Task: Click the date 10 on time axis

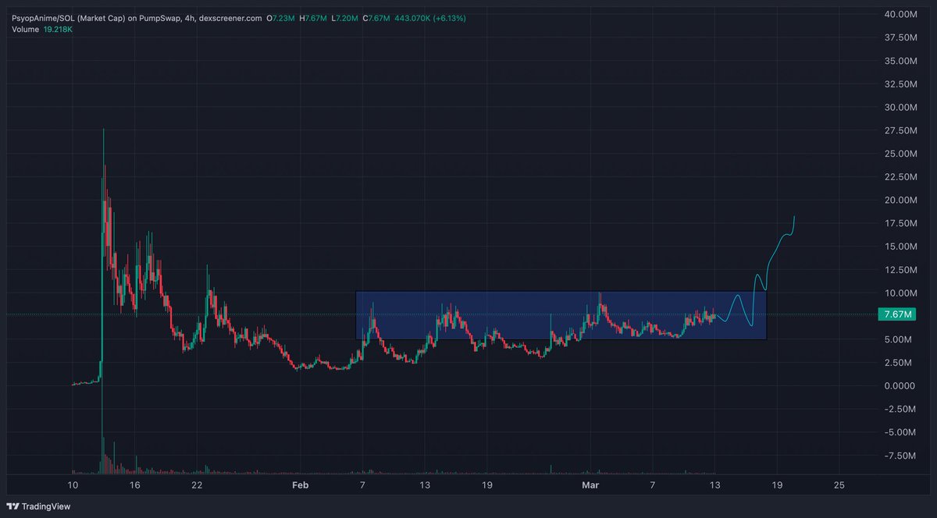Action: coord(73,484)
